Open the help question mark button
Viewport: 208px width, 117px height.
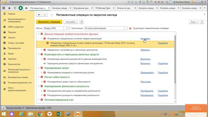pos(202,22)
